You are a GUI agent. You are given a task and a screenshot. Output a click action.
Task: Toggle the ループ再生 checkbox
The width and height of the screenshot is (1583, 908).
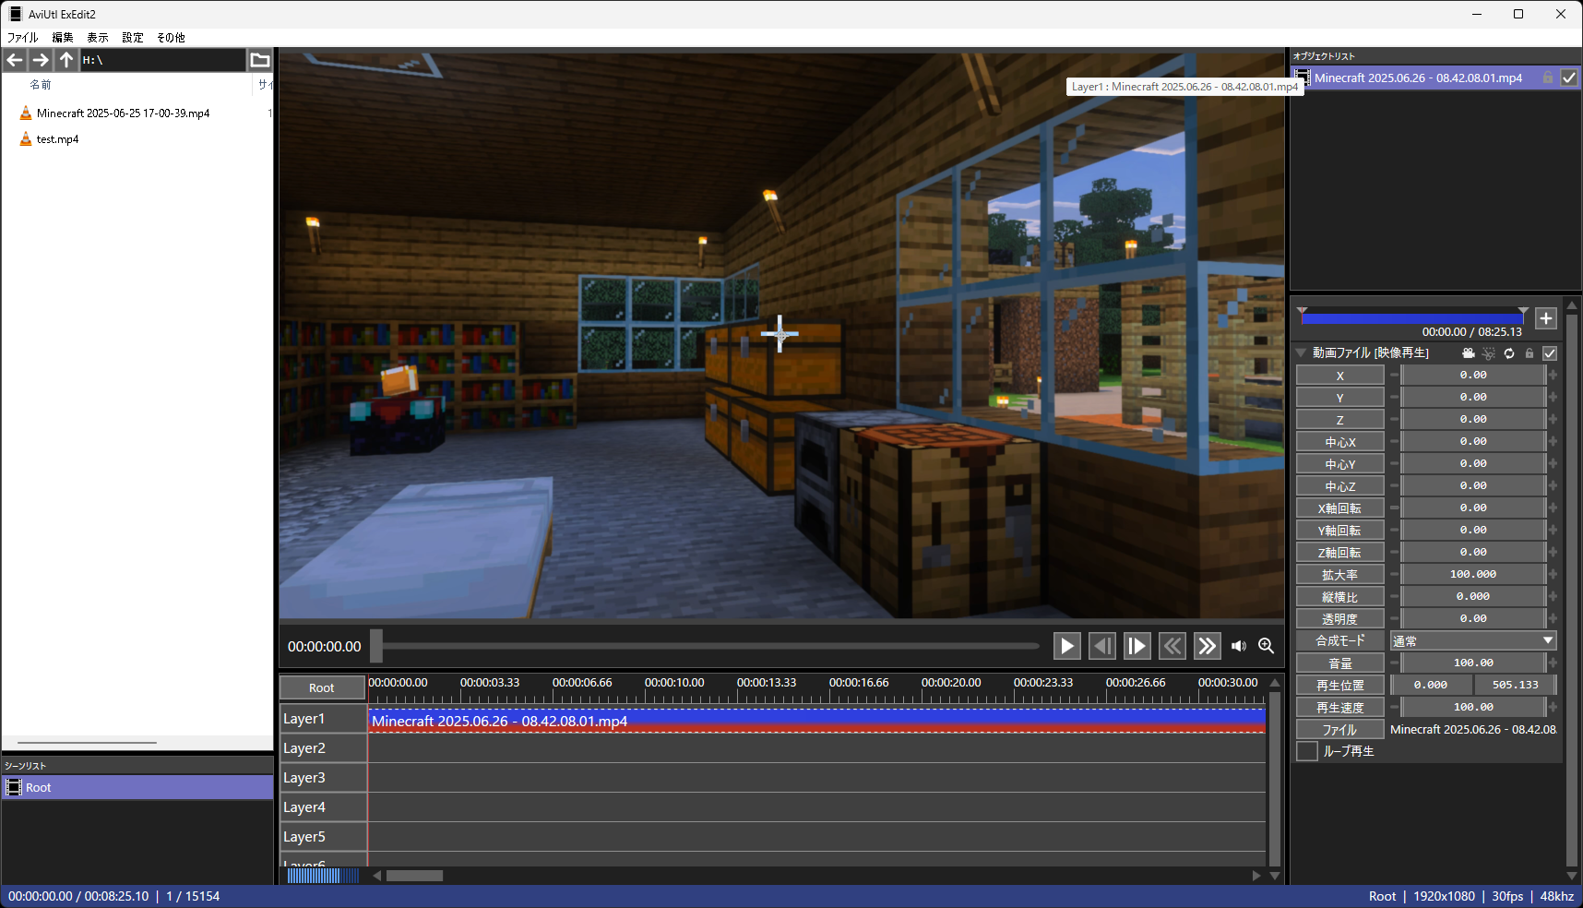[x=1307, y=751]
